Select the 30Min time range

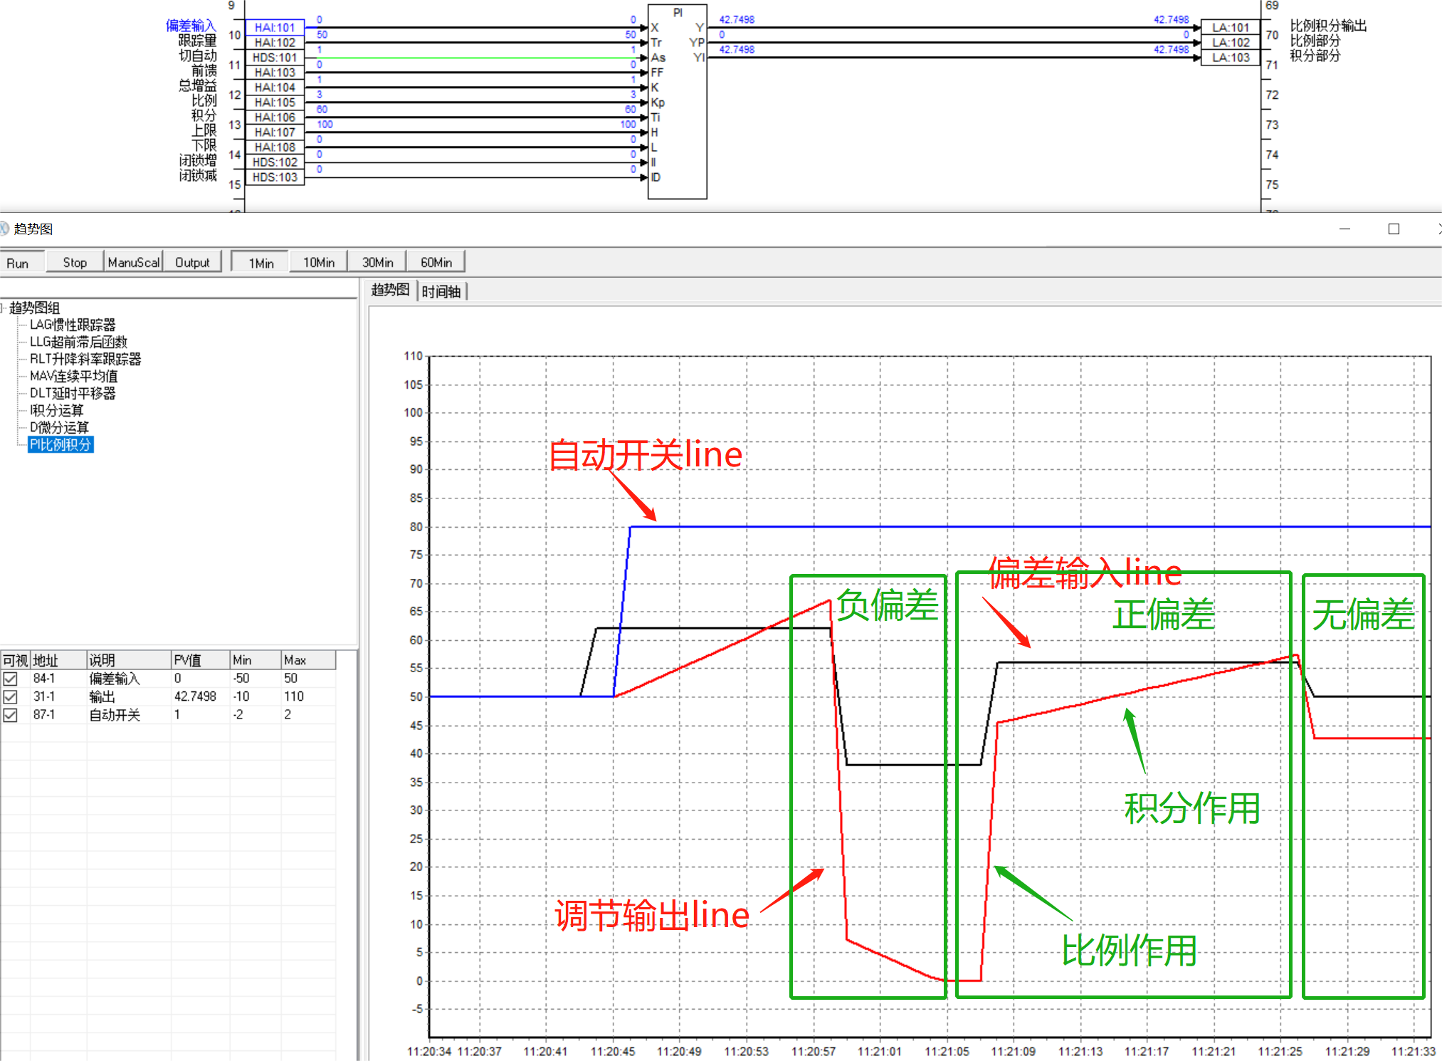coord(377,262)
